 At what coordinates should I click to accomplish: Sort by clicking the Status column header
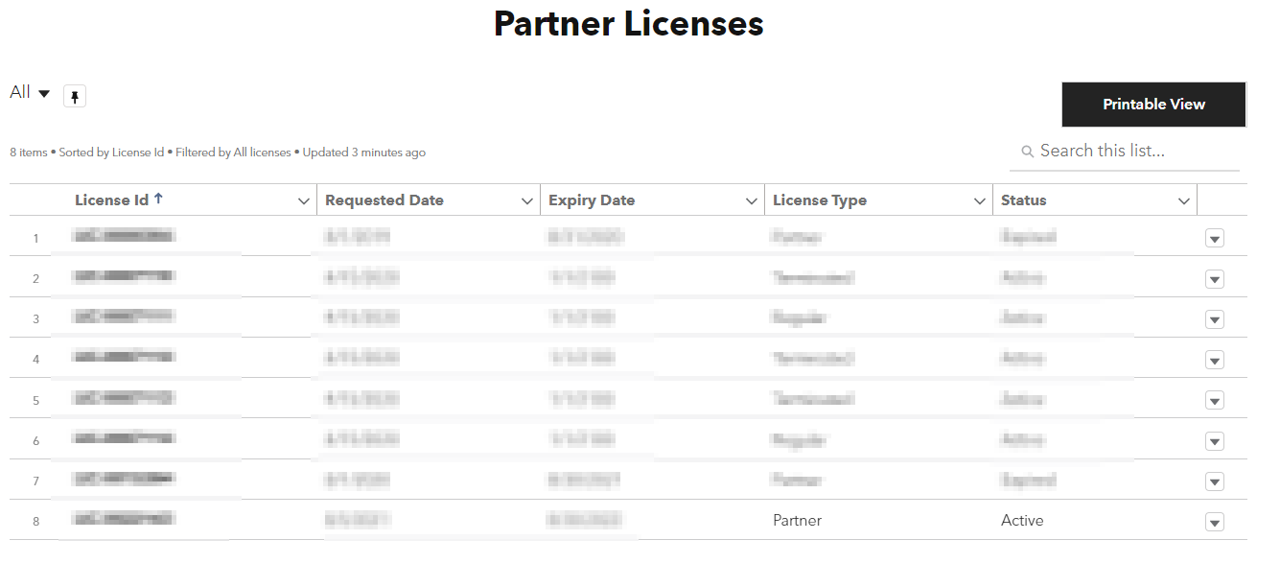coord(1024,200)
